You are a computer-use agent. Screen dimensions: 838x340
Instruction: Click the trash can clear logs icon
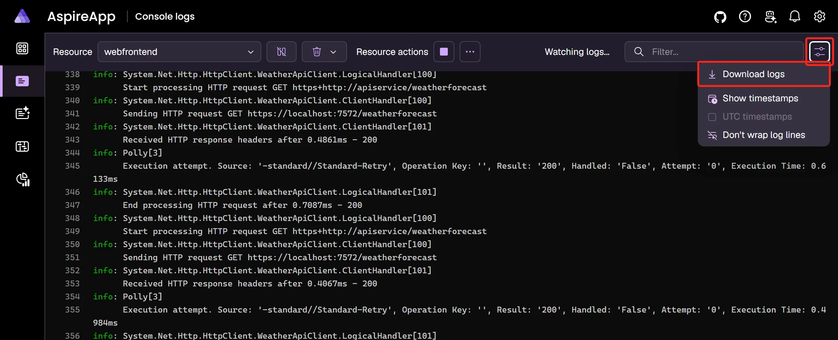pos(317,52)
